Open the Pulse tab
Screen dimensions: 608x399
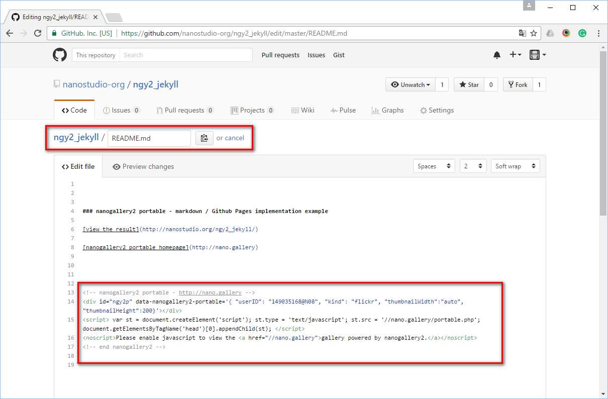pos(343,110)
